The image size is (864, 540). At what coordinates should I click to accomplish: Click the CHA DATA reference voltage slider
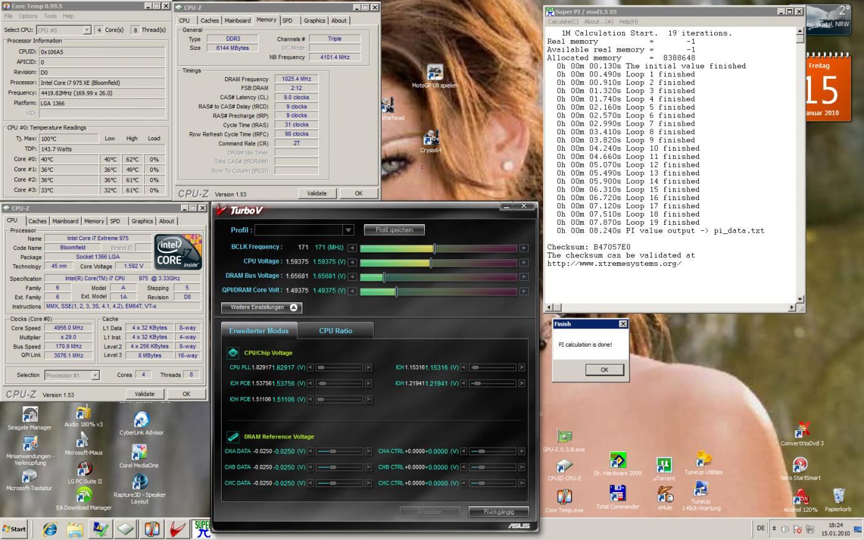339,451
